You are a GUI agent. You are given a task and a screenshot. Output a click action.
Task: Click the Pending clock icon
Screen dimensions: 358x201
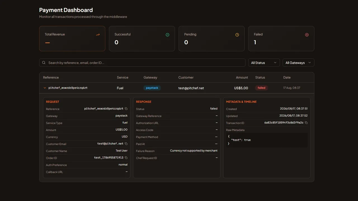(237, 35)
